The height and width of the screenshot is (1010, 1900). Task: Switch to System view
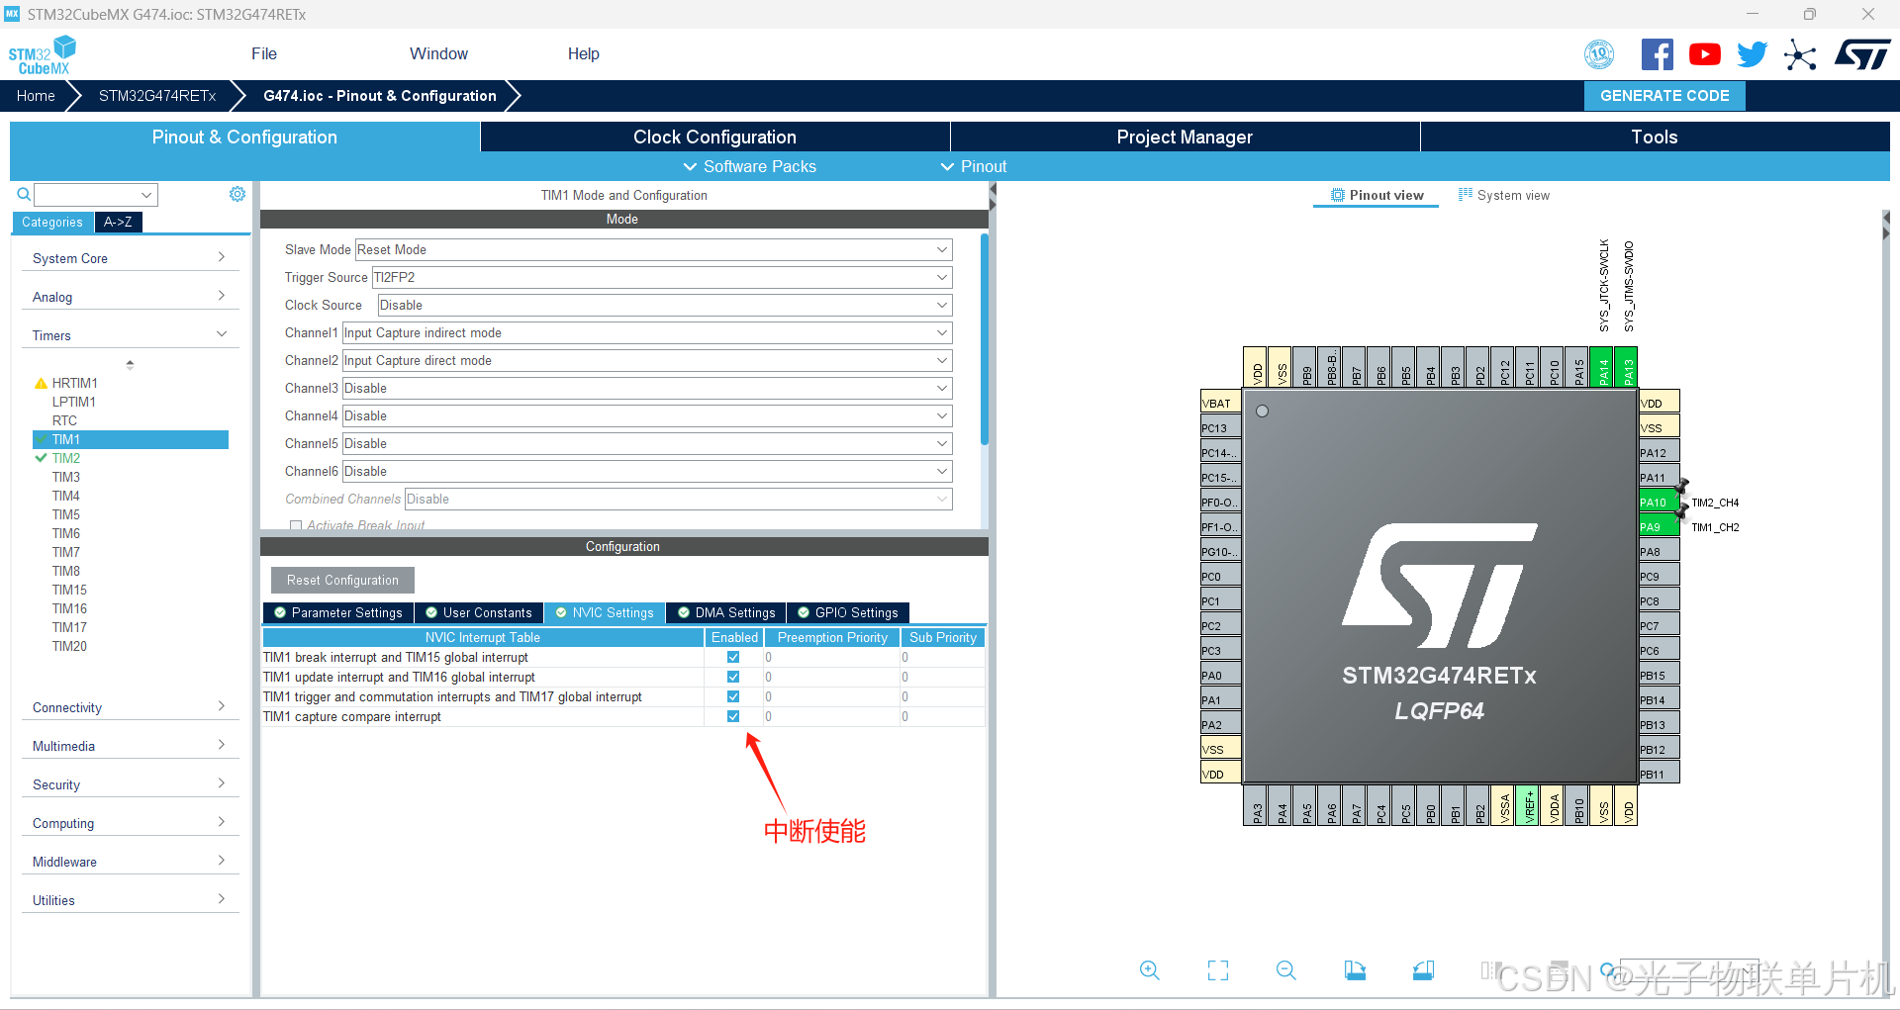tap(1504, 196)
